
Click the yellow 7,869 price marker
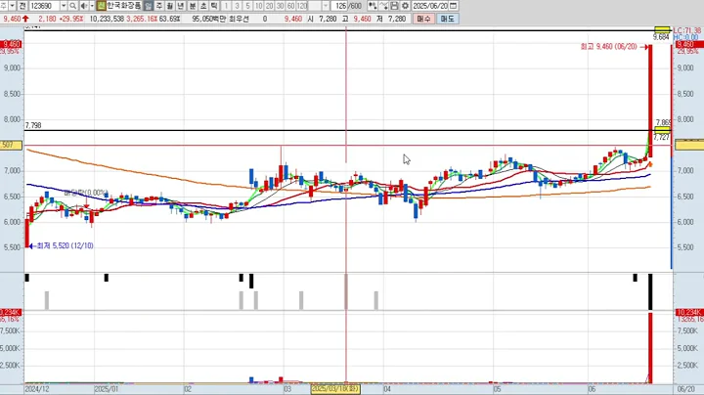(x=662, y=129)
